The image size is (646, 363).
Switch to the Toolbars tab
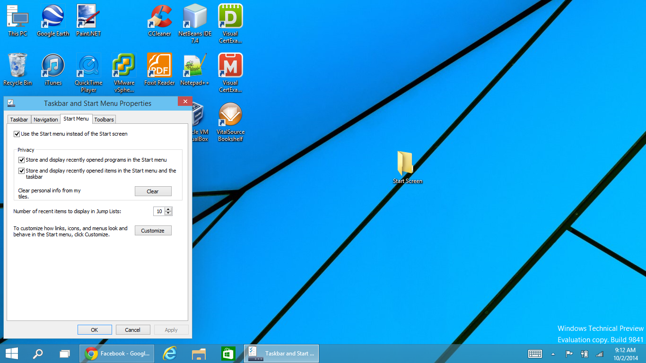tap(104, 120)
